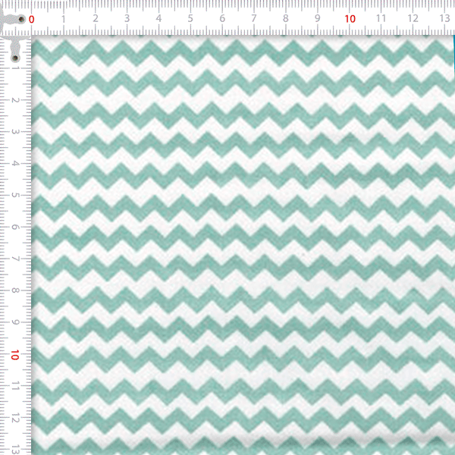Click number 13 on the top ruler
This screenshot has width=455, height=455.
[x=444, y=18]
